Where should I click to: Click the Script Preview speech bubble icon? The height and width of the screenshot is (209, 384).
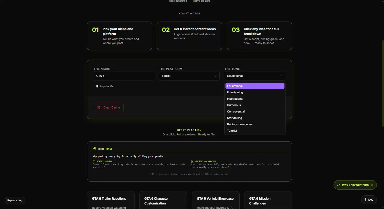tap(94, 161)
